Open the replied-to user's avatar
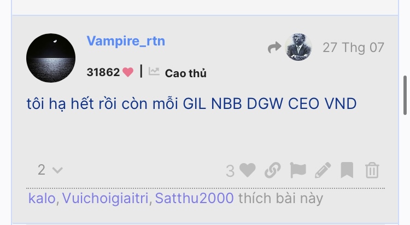The image size is (410, 225). point(298,47)
